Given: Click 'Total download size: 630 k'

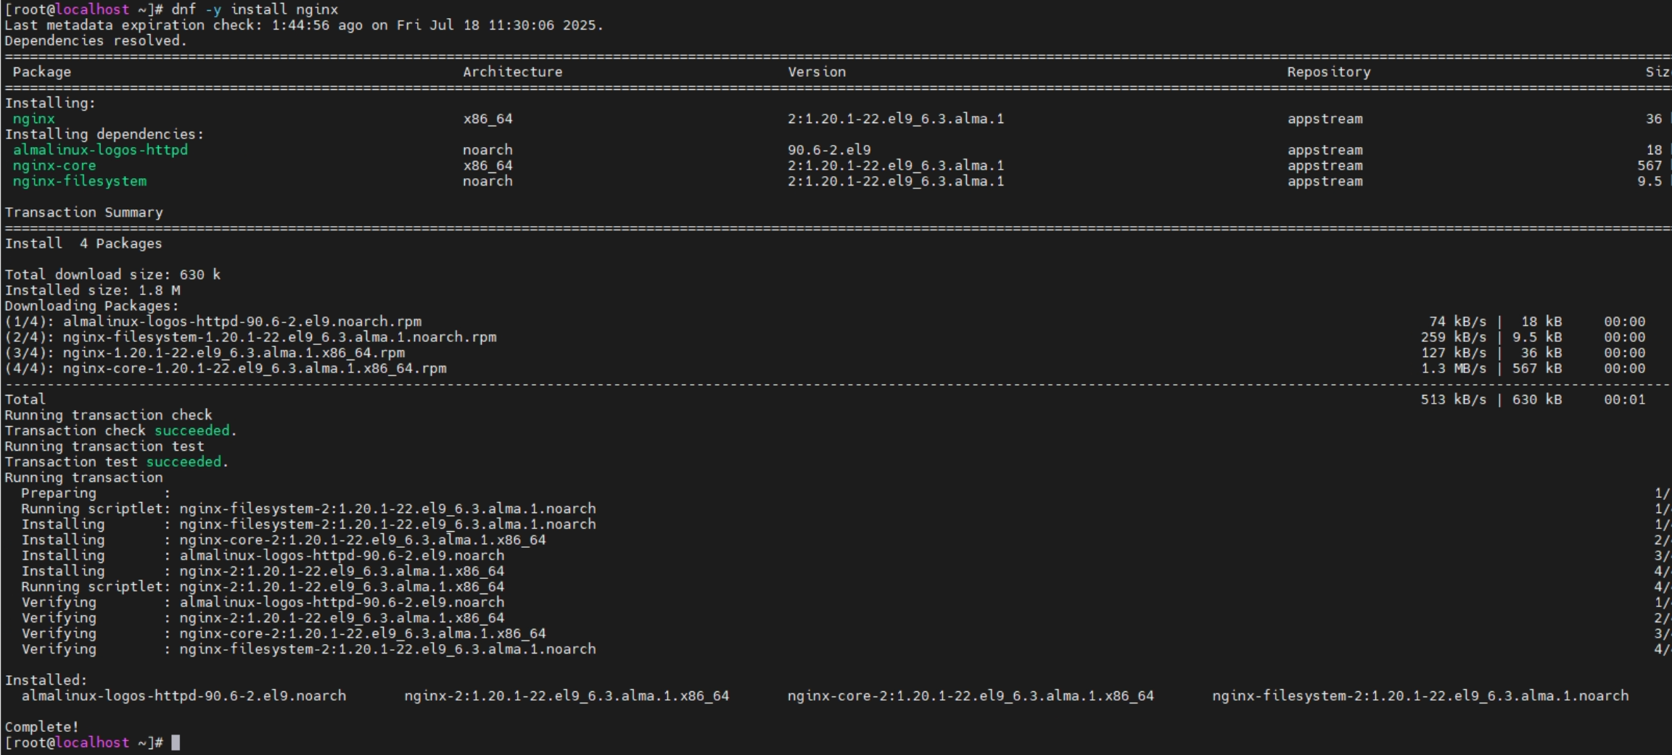Looking at the screenshot, I should (112, 275).
